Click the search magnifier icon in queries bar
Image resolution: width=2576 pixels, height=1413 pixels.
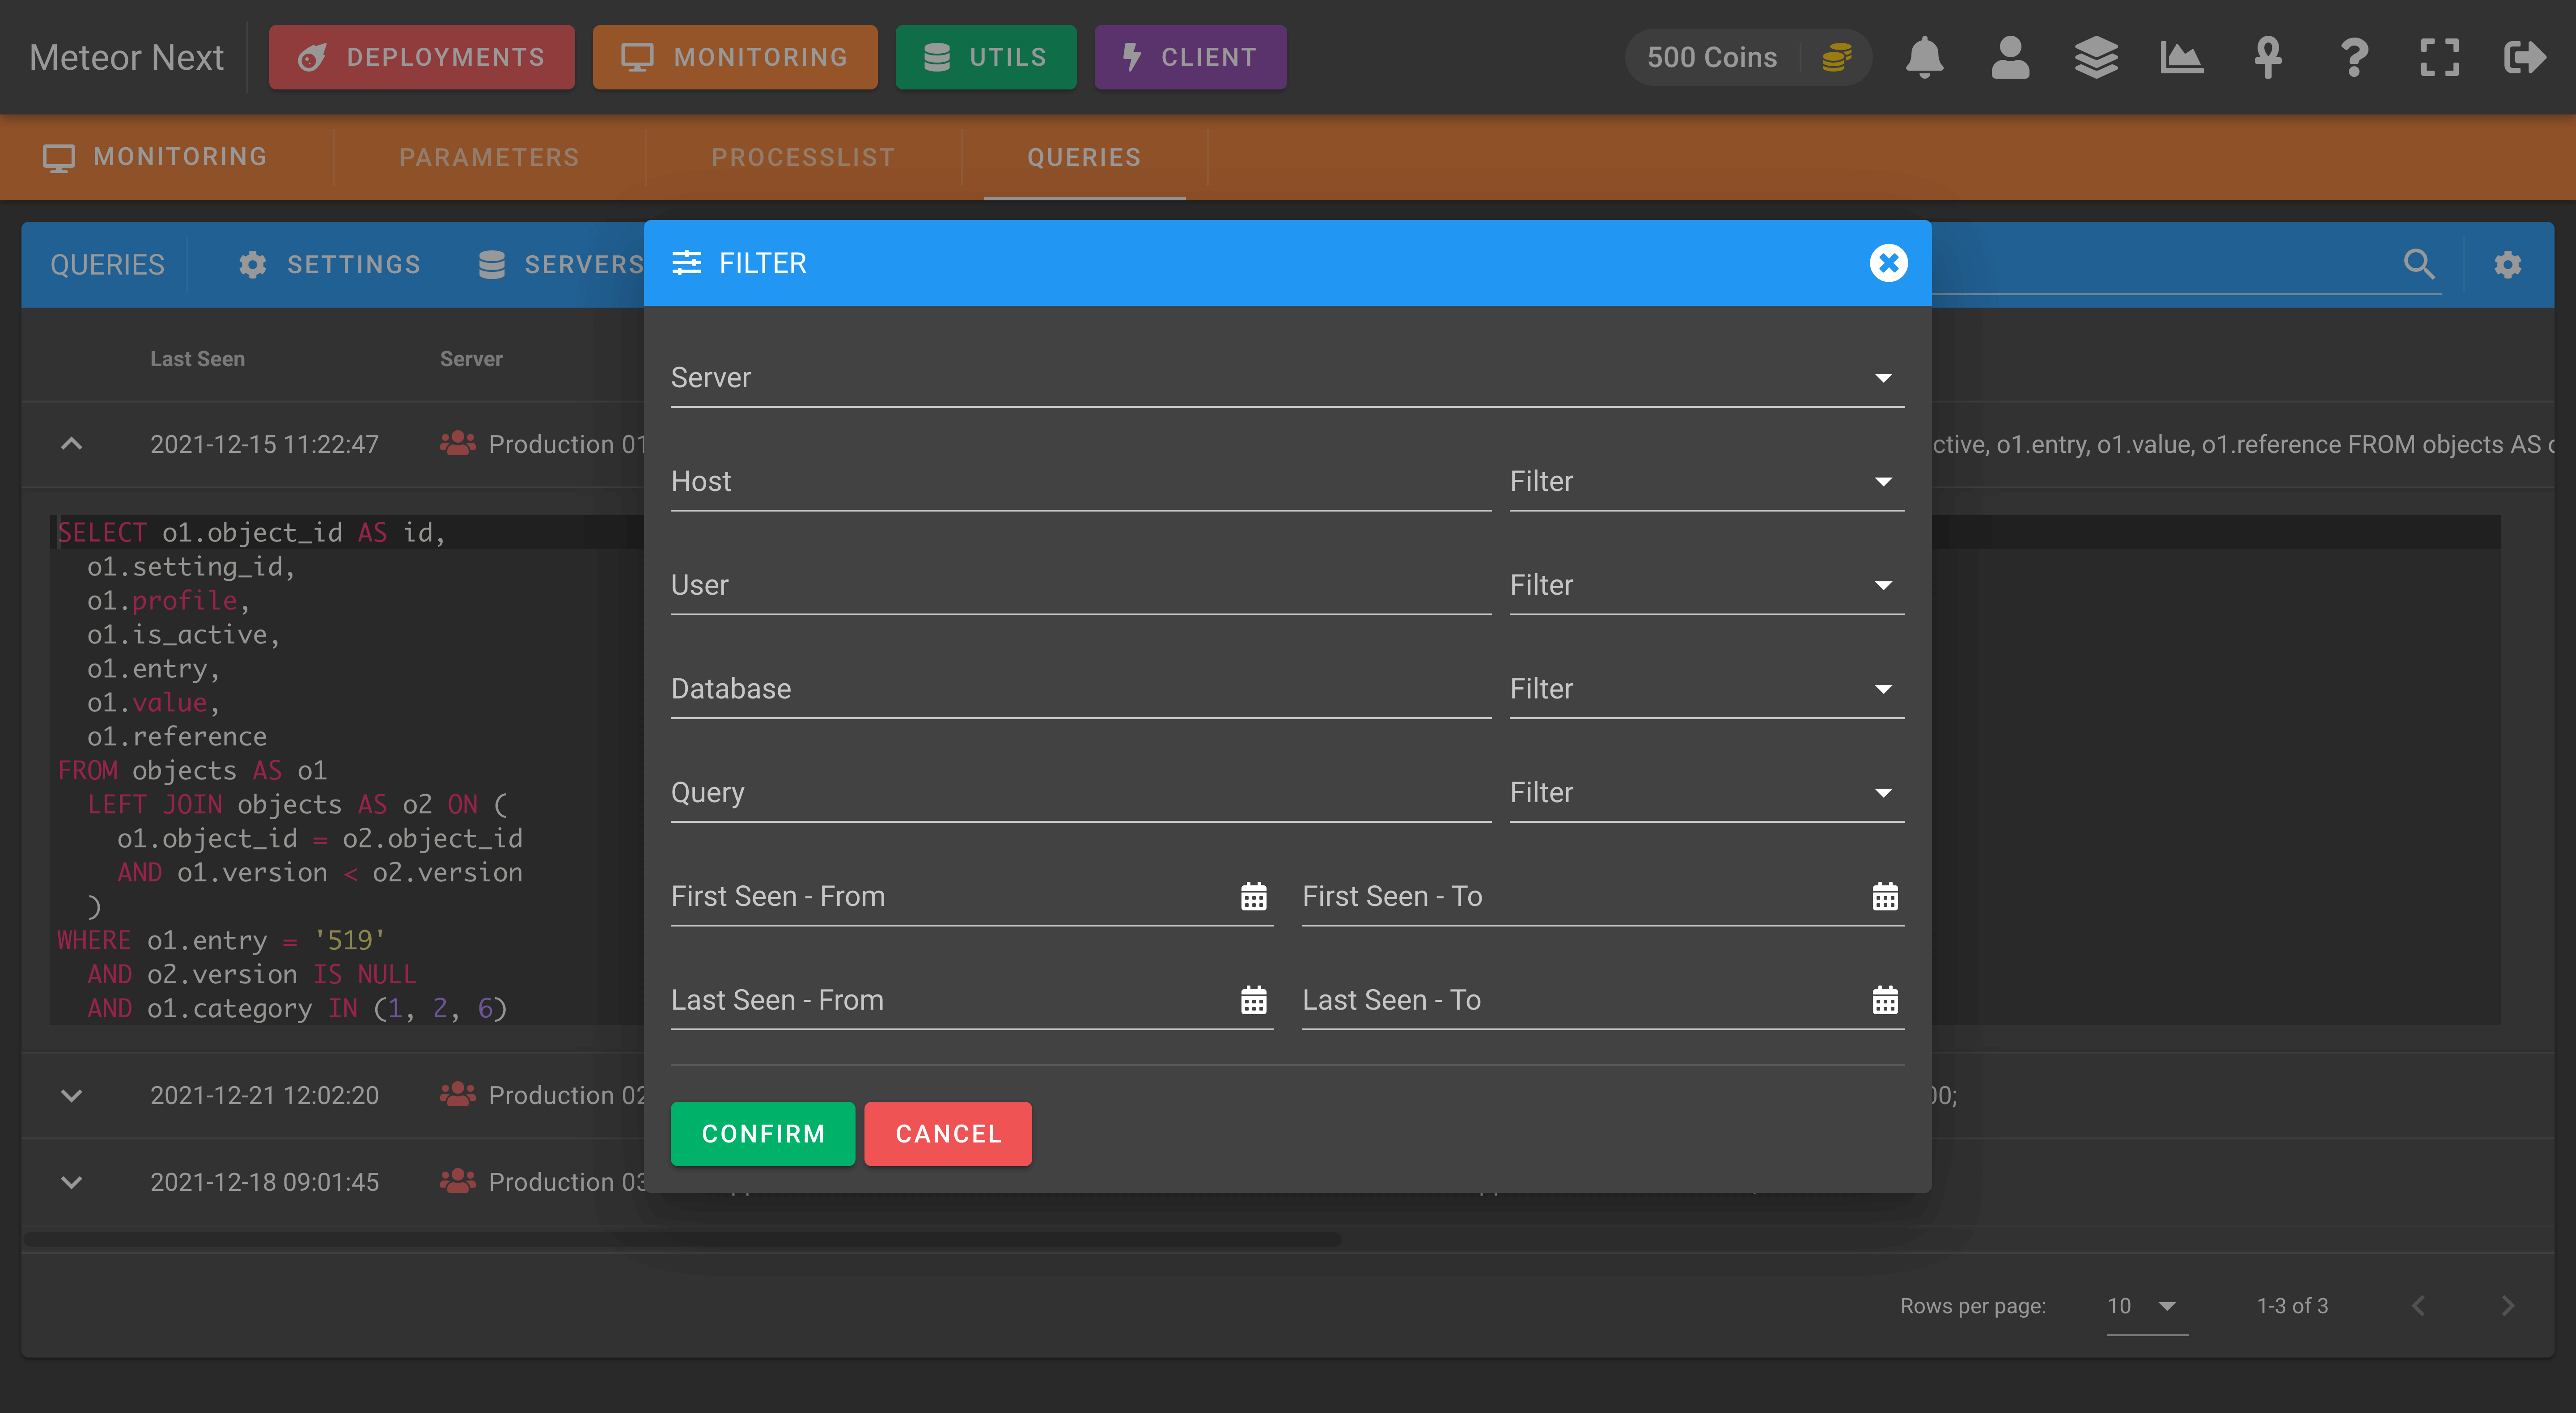(2419, 264)
